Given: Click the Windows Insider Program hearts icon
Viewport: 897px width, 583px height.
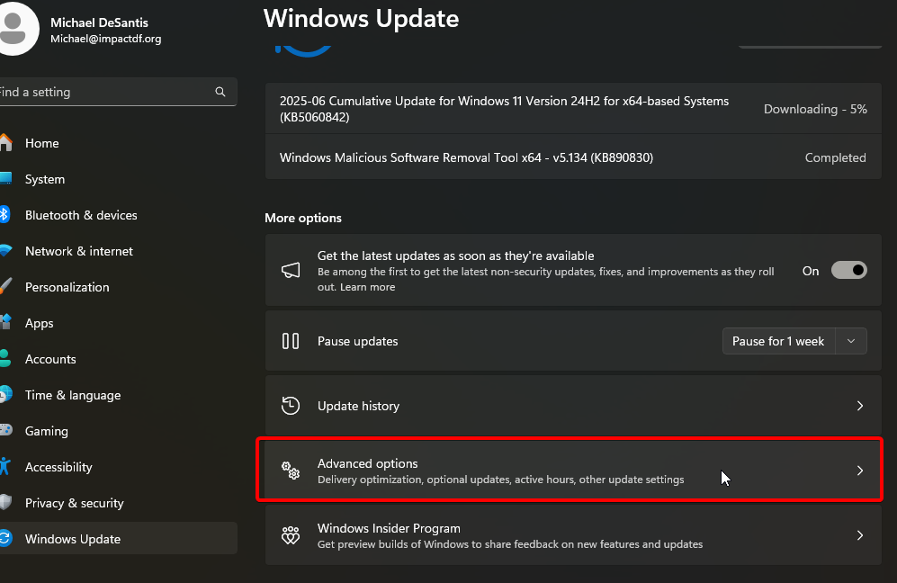Looking at the screenshot, I should pyautogui.click(x=291, y=535).
